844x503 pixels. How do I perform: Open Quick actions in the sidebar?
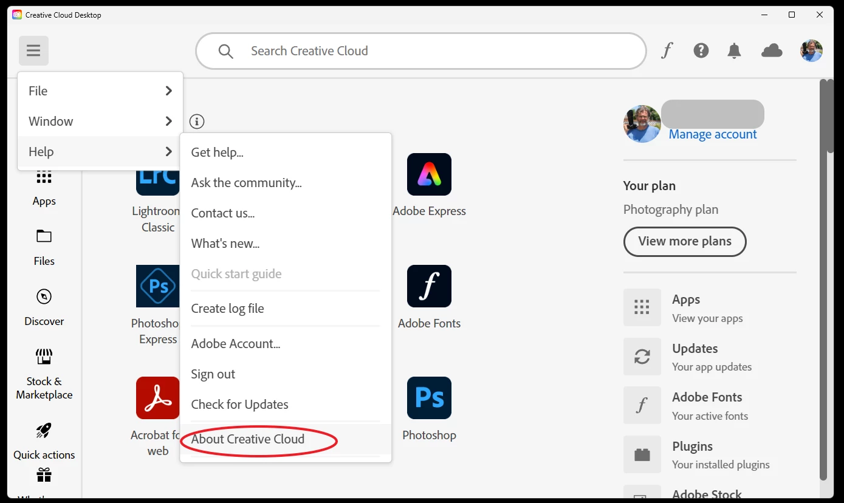point(44,442)
